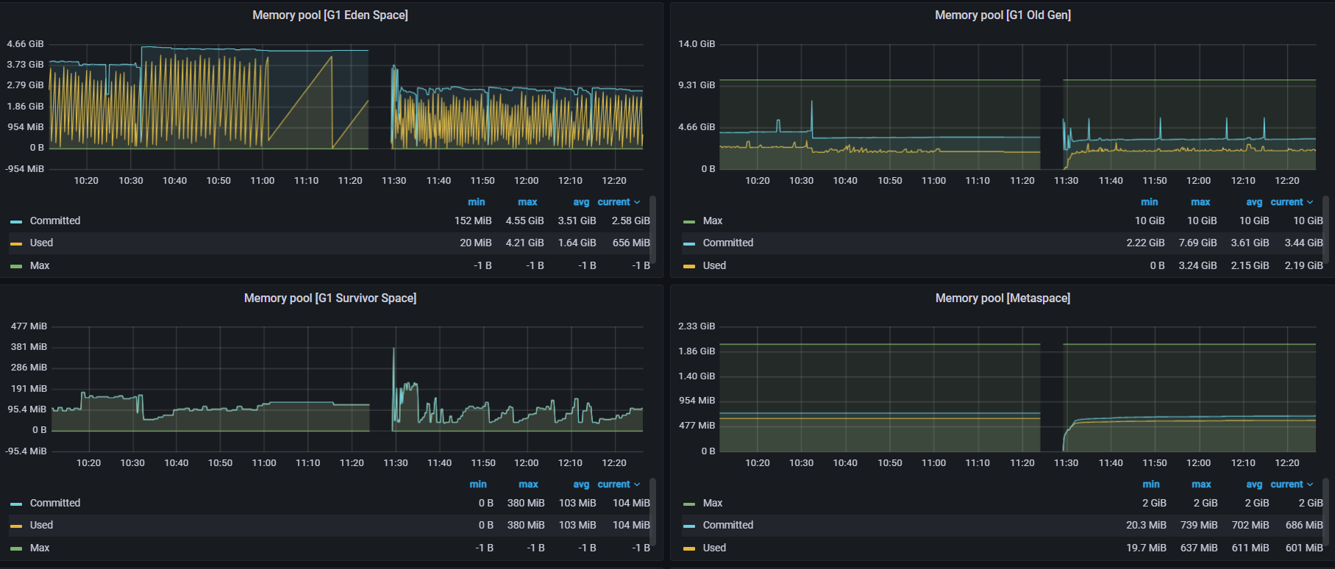Click Metaspace Used min value 19.7 MiB
1335x569 pixels.
[1146, 548]
